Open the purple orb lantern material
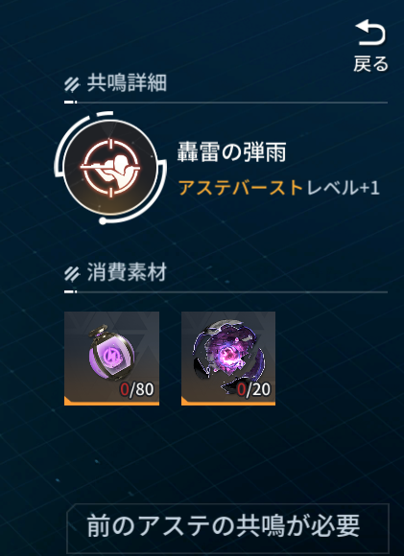Screen dimensions: 404x556 [x=111, y=359]
